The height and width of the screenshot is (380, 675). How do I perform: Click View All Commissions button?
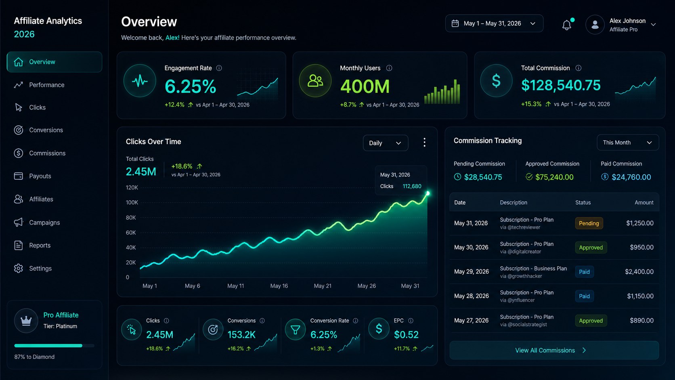click(x=554, y=351)
